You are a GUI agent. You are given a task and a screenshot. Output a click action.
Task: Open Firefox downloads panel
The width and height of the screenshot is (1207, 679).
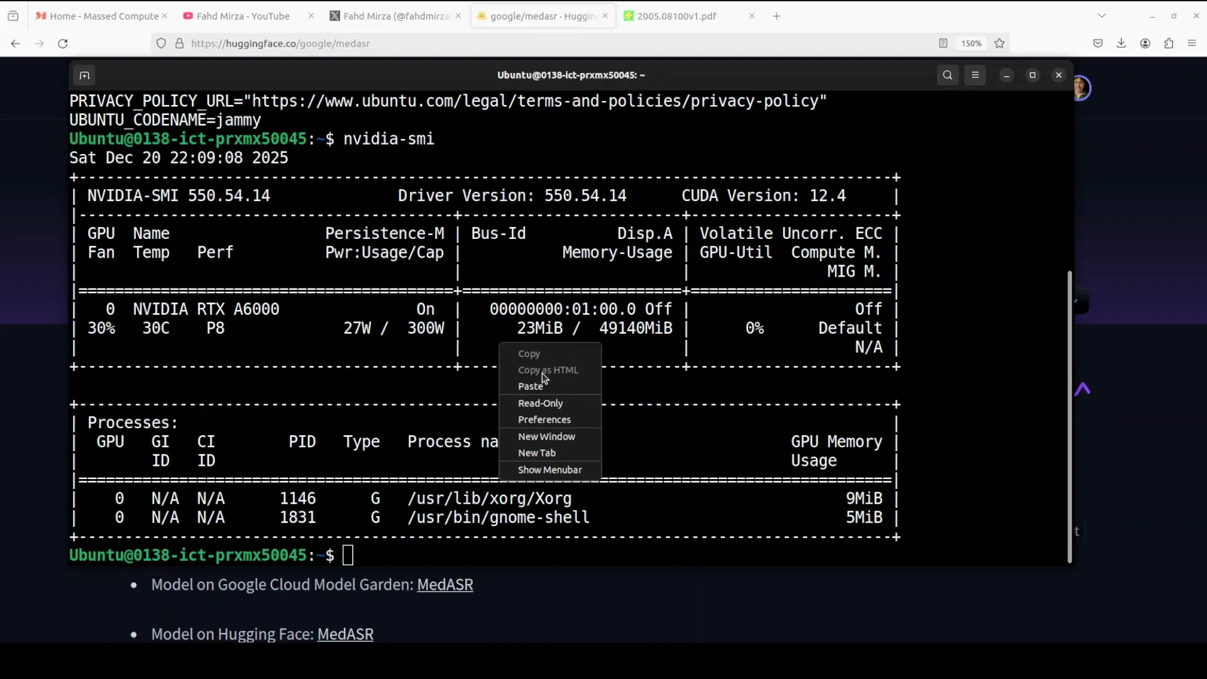point(1121,43)
